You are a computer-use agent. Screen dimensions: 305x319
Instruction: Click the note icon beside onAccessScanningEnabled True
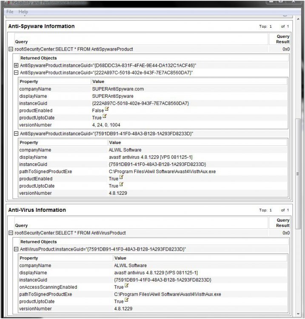click(x=127, y=286)
